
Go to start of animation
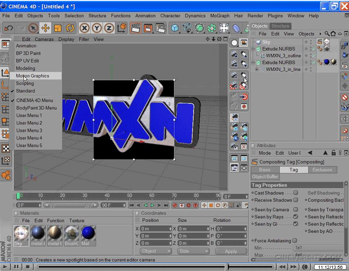coord(131,205)
